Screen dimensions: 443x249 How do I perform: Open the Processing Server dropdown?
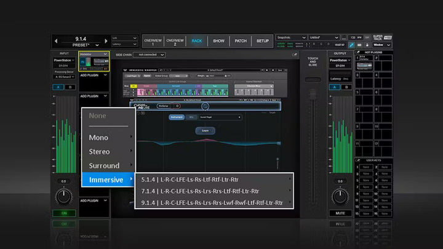[64, 77]
